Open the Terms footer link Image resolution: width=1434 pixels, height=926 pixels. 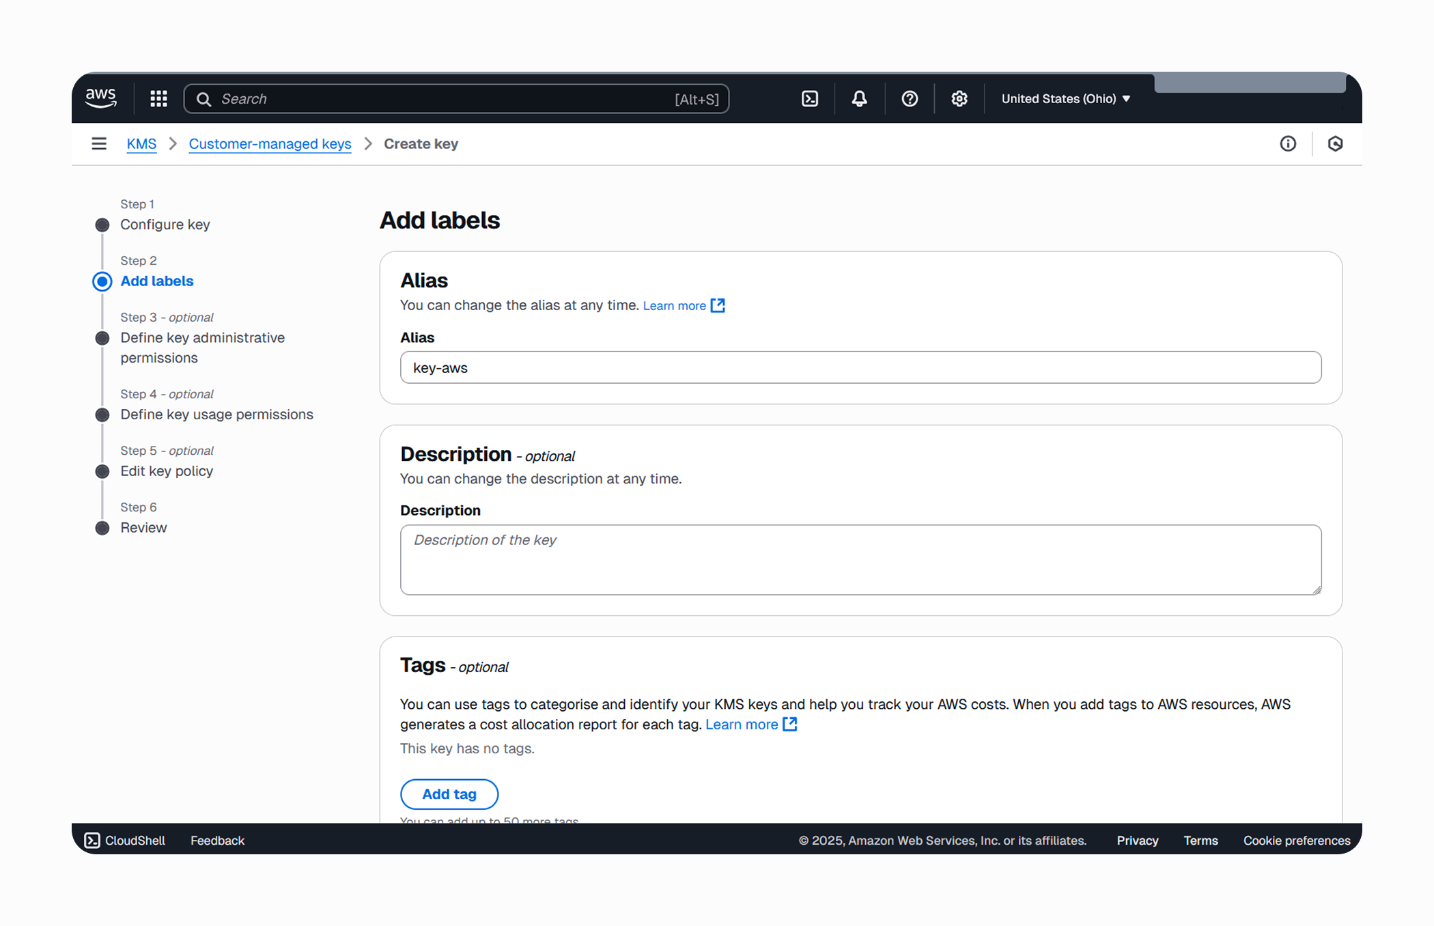(x=1200, y=841)
